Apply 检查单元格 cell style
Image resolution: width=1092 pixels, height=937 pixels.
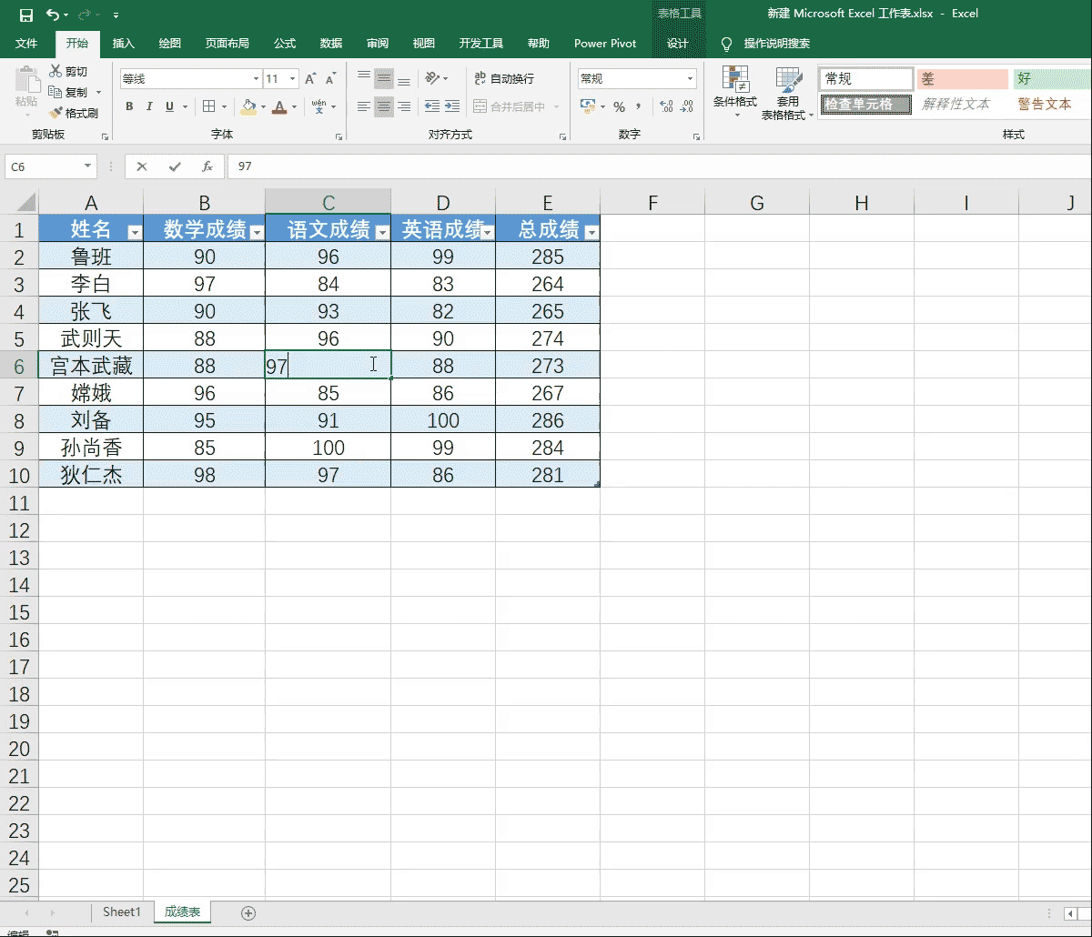point(865,104)
